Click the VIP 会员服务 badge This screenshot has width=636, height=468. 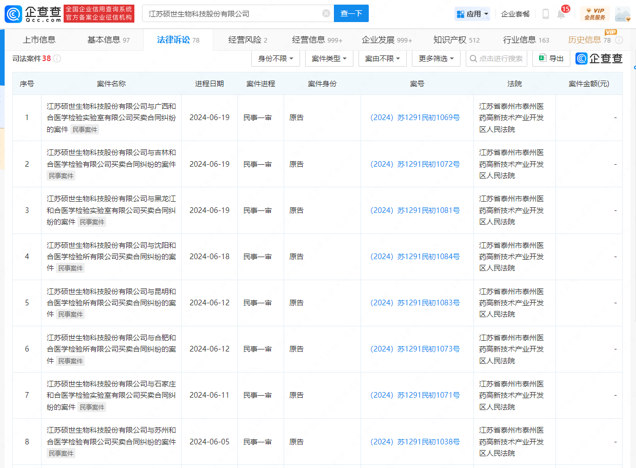coord(594,14)
